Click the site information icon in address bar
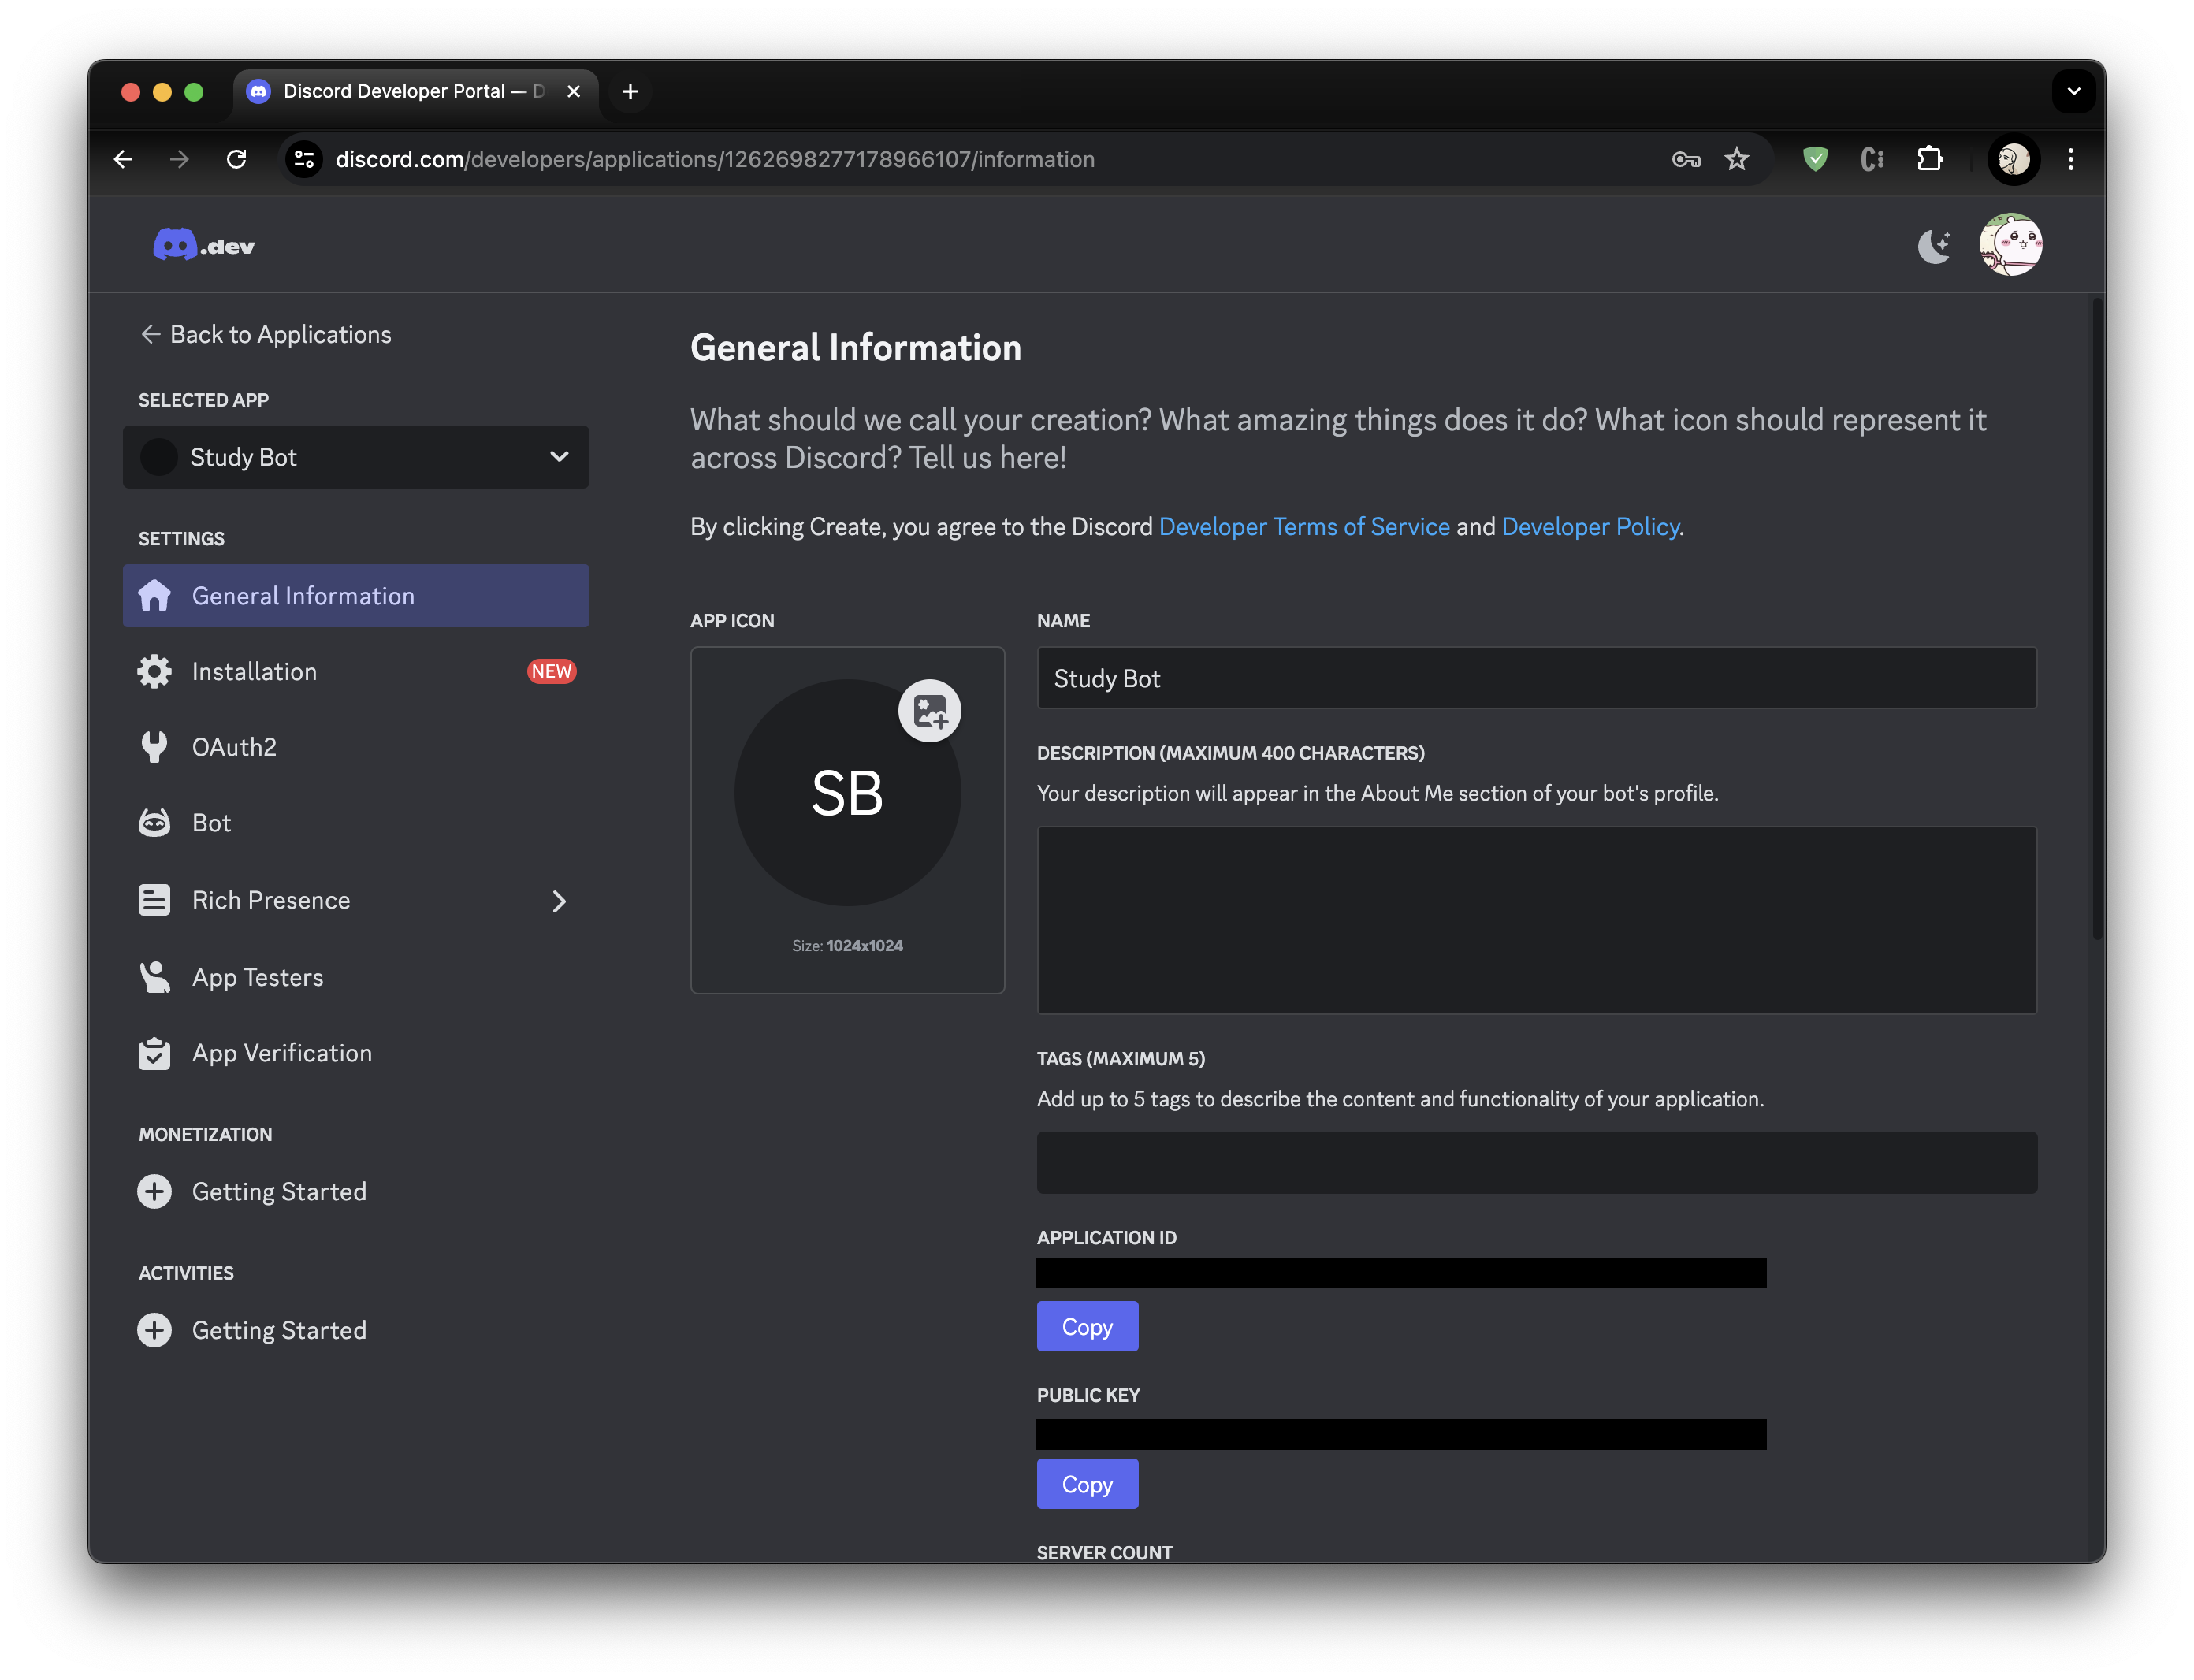This screenshot has width=2194, height=1680. click(304, 159)
